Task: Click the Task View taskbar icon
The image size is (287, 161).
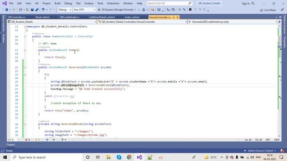Action: pos(98,157)
